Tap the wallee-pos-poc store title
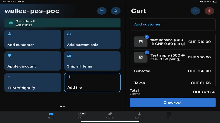 pos(32,11)
